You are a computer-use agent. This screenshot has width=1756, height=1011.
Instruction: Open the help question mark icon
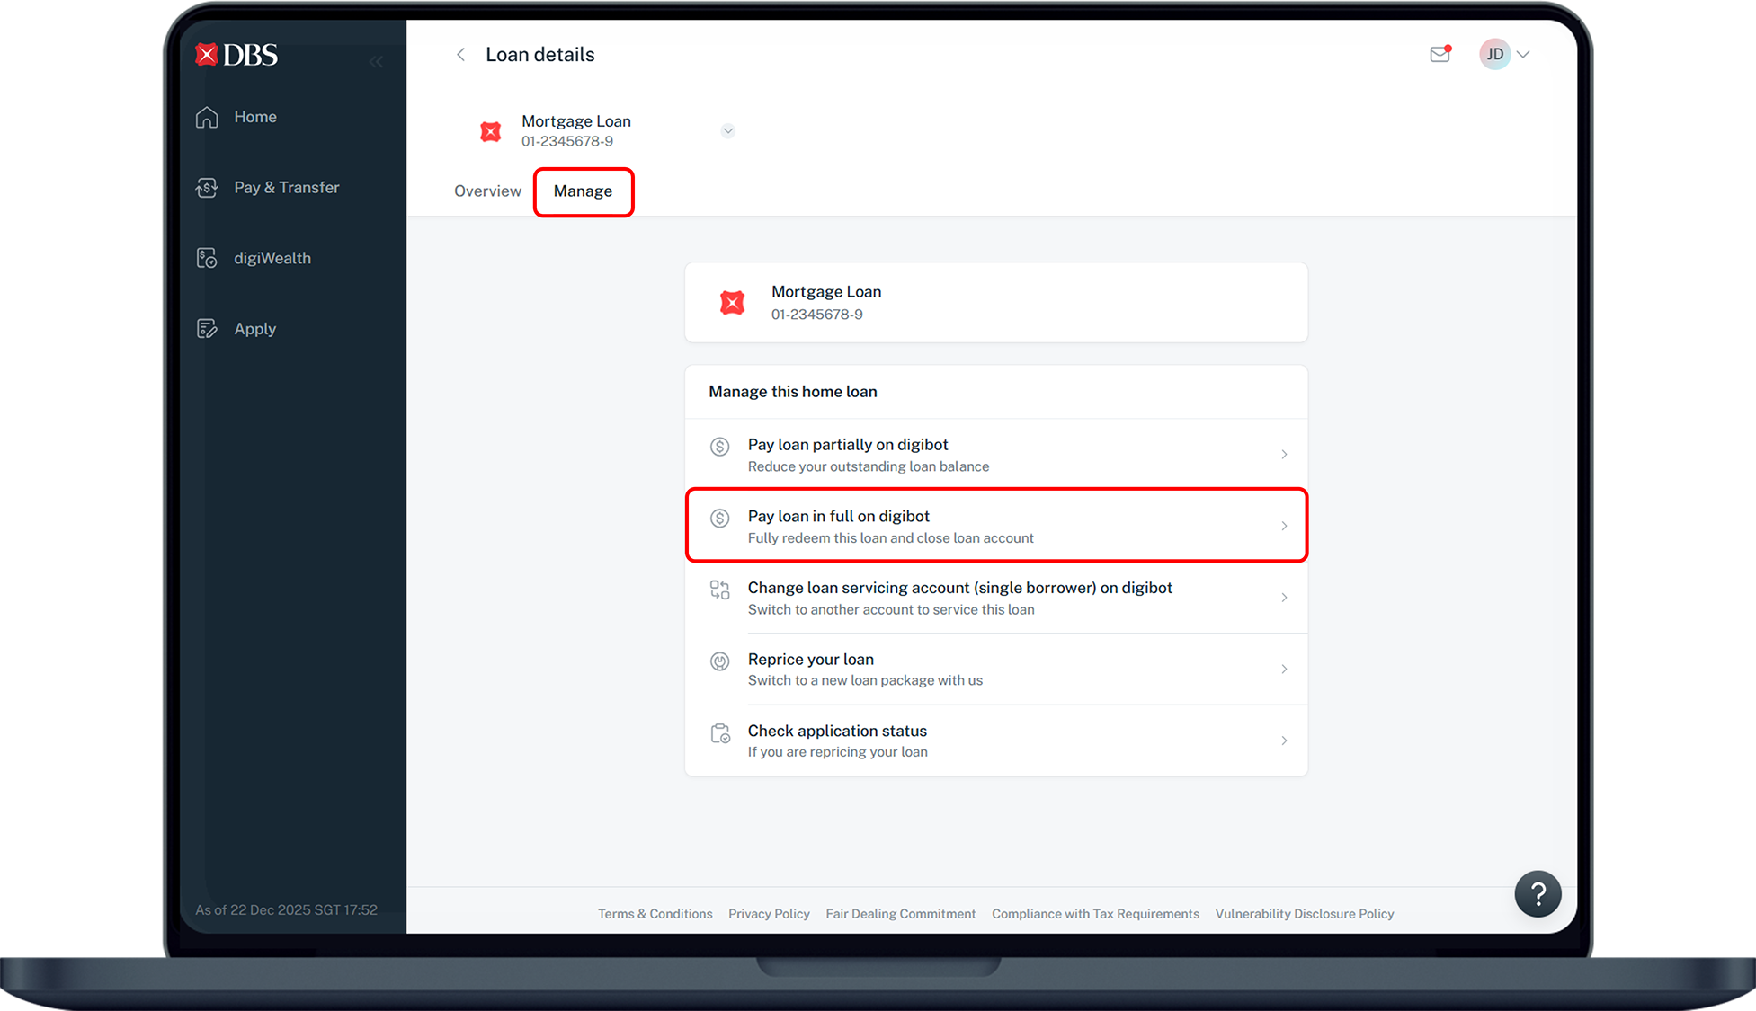[1538, 893]
